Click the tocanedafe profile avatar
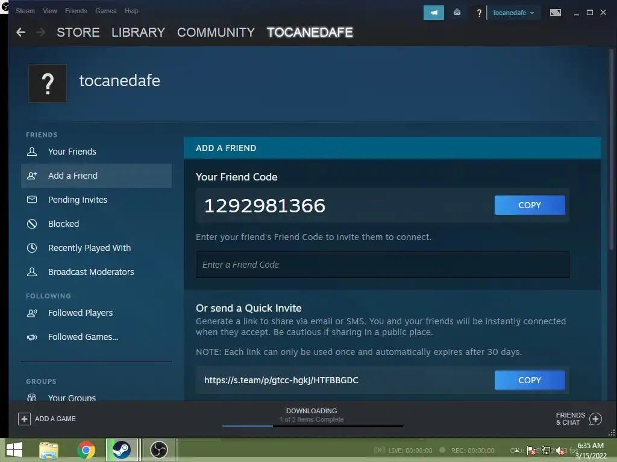 click(x=48, y=83)
